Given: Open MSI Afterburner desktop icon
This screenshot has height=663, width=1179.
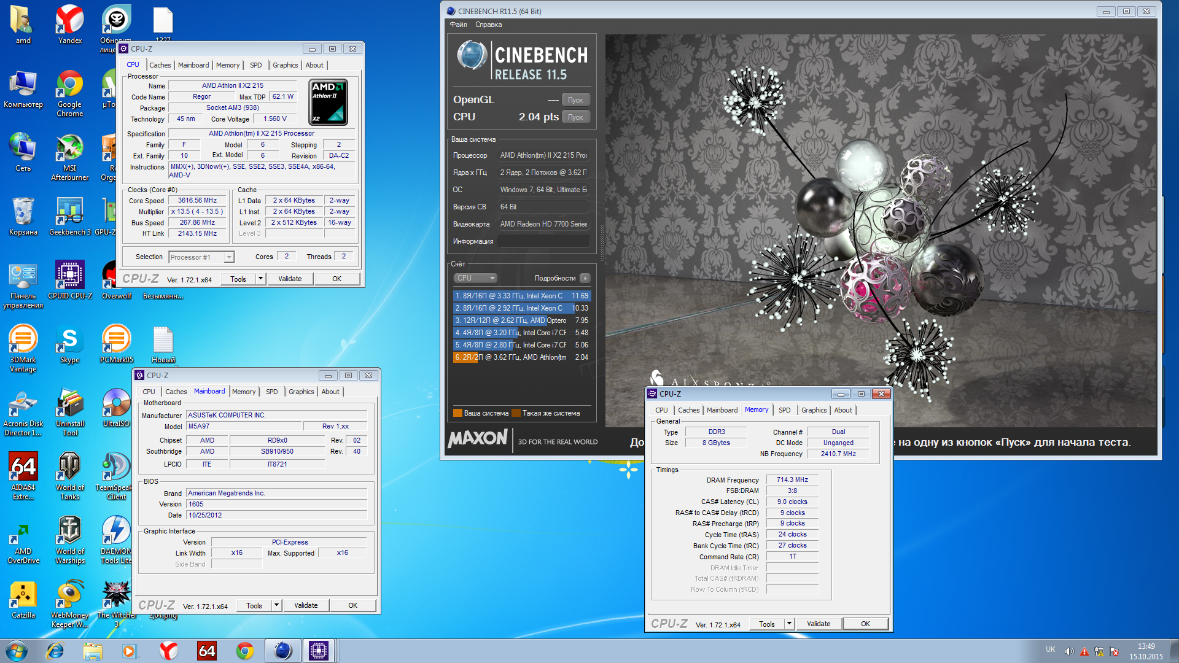Looking at the screenshot, I should pos(70,157).
